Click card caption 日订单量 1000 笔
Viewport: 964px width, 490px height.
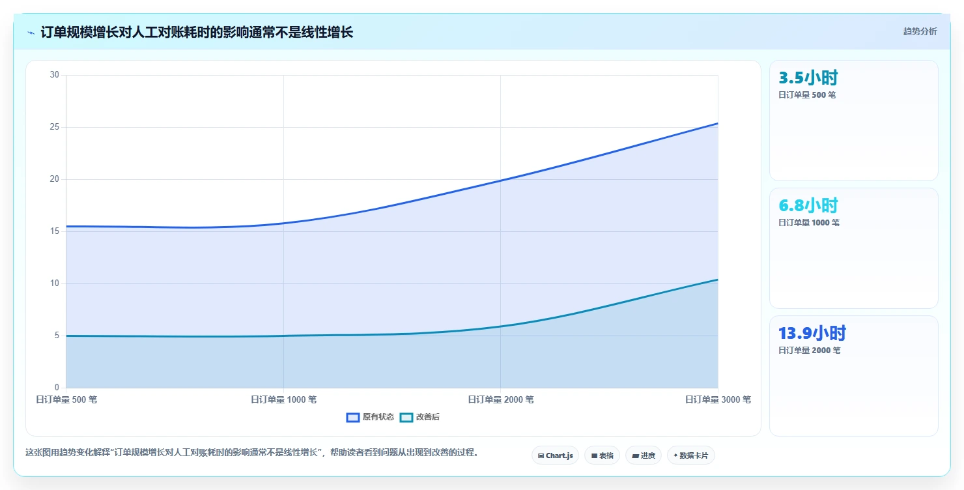click(x=809, y=222)
